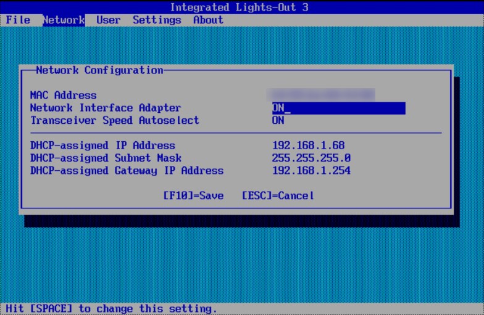Toggle the Transceiver Speed Autoselect ON value
484x315 pixels.
coord(278,121)
